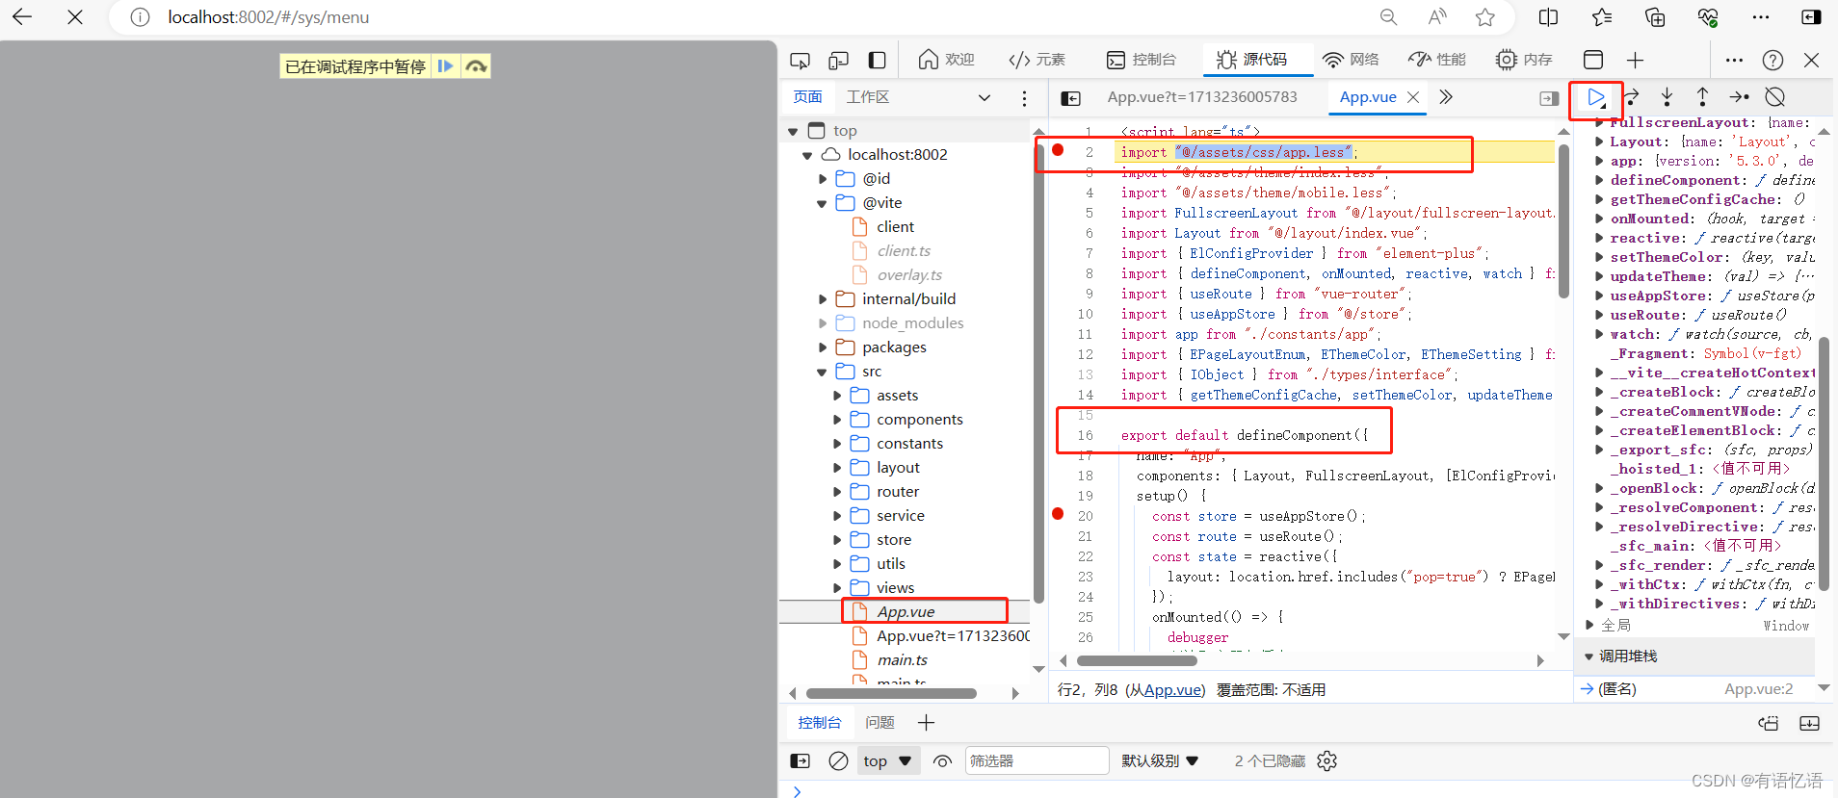Click the step out of function icon

1702,97
